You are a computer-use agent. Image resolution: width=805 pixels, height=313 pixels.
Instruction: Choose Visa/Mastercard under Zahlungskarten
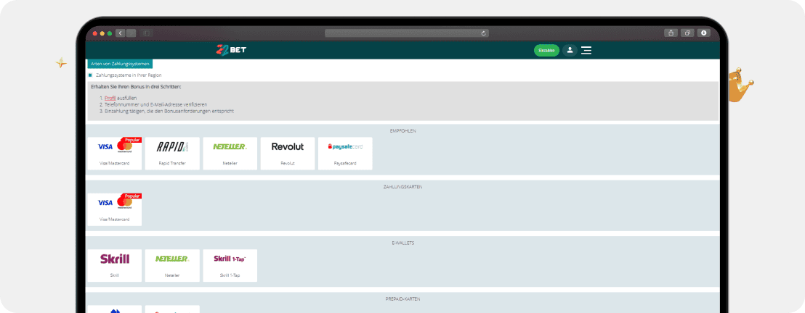coord(115,209)
